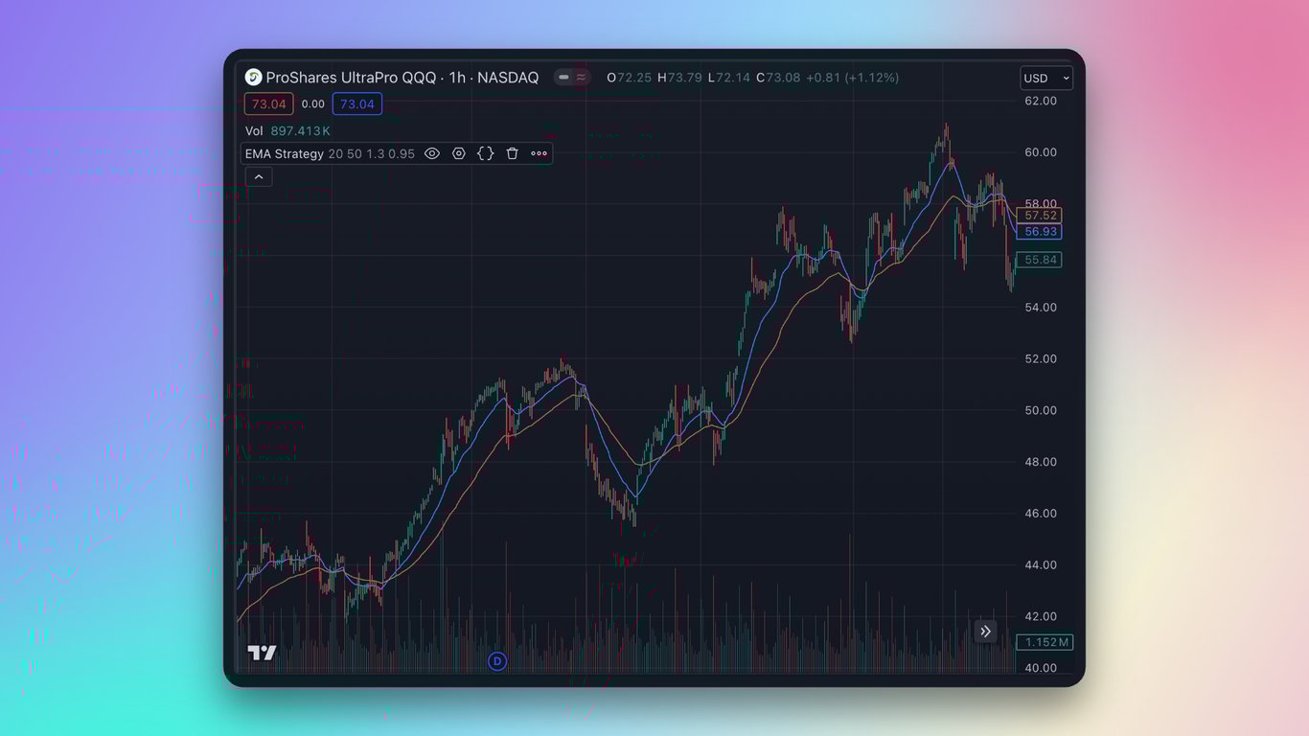The width and height of the screenshot is (1309, 736).
Task: Toggle the market status pill indicator
Action: pos(564,78)
